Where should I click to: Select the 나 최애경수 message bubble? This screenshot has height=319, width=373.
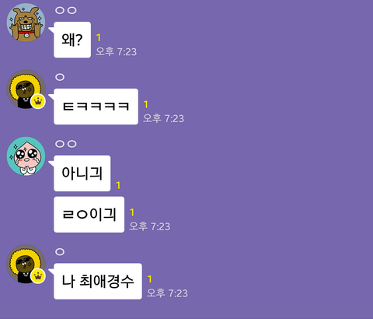click(98, 282)
